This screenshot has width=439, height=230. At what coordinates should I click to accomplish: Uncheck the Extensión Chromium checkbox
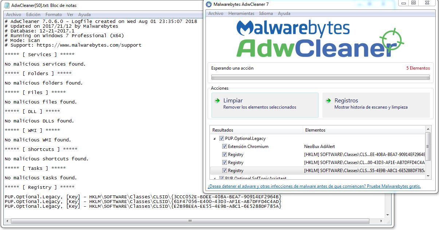pos(224,147)
